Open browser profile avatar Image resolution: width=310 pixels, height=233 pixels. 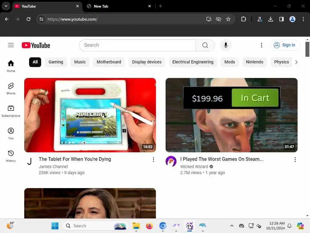[292, 19]
